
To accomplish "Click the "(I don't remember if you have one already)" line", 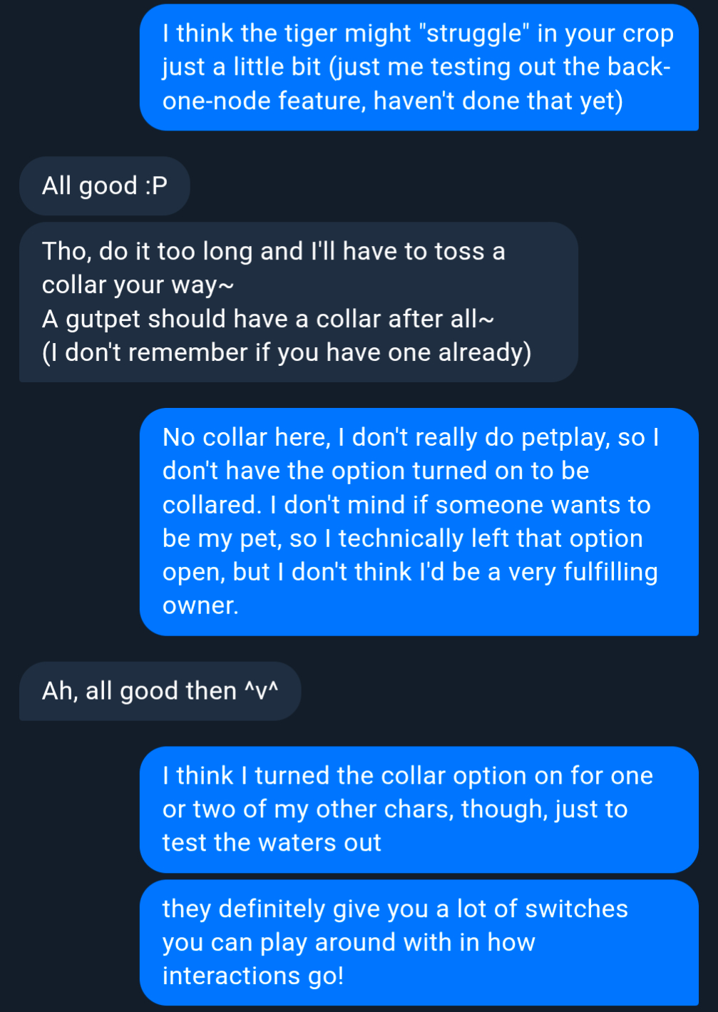I will [287, 352].
